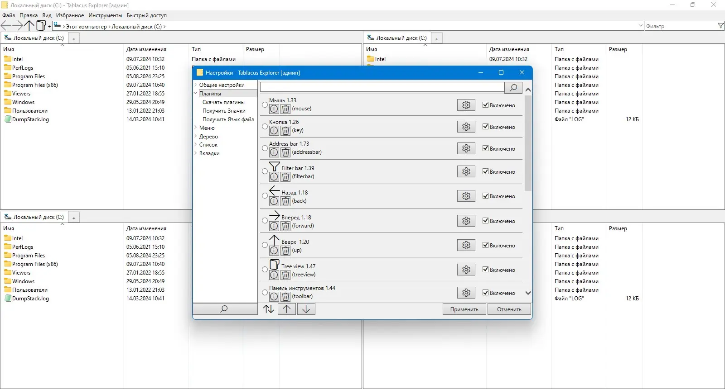This screenshot has width=725, height=389.
Task: Click the Отменить button
Action: [x=509, y=309]
